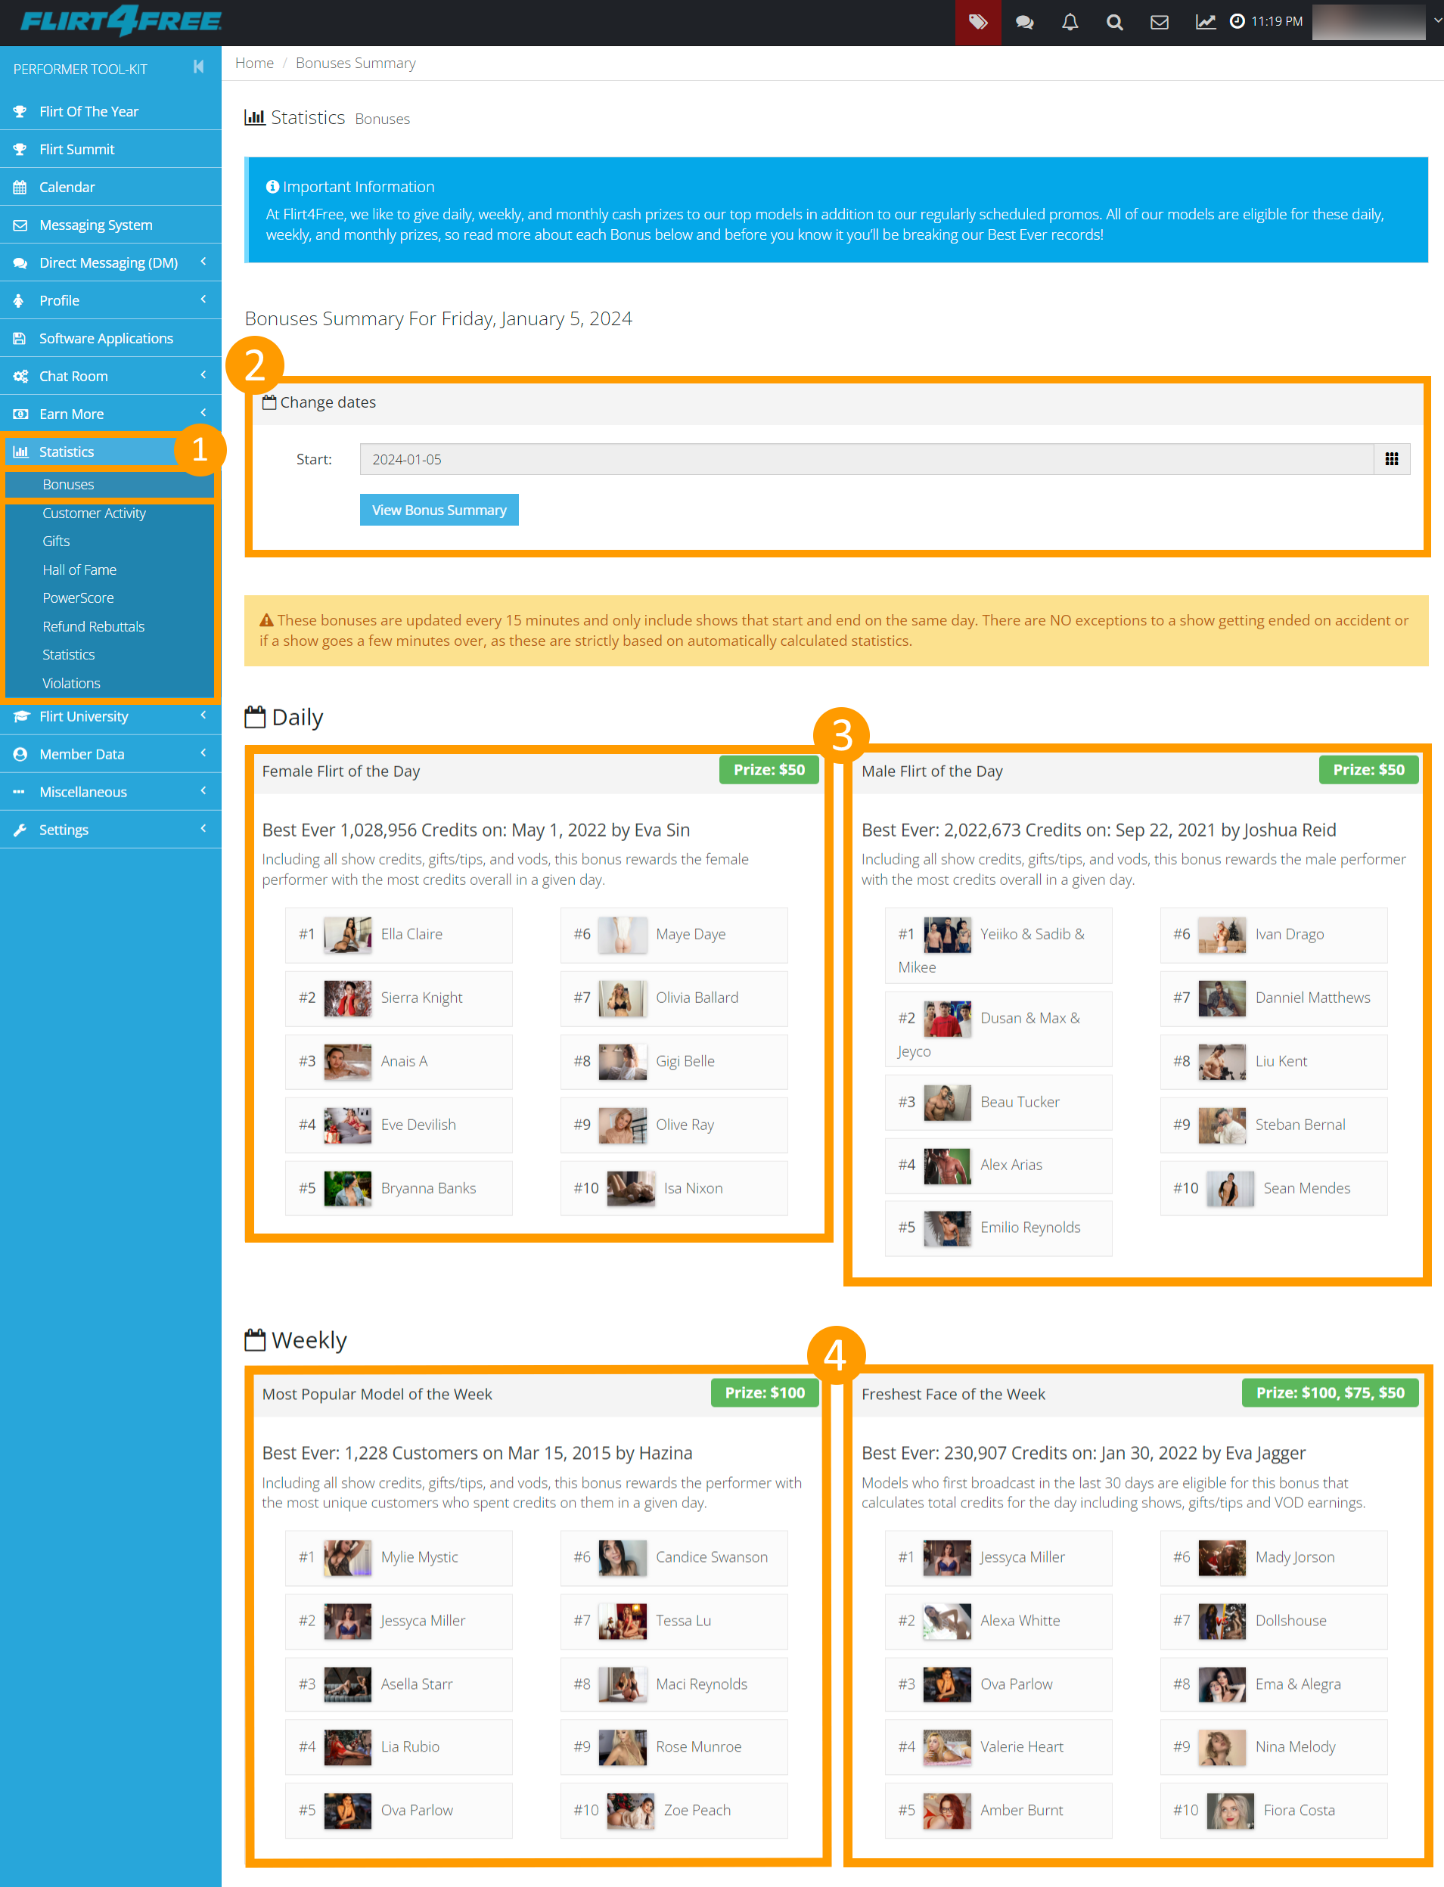Image resolution: width=1444 pixels, height=1887 pixels.
Task: Click the search magnifier icon
Action: tap(1114, 23)
